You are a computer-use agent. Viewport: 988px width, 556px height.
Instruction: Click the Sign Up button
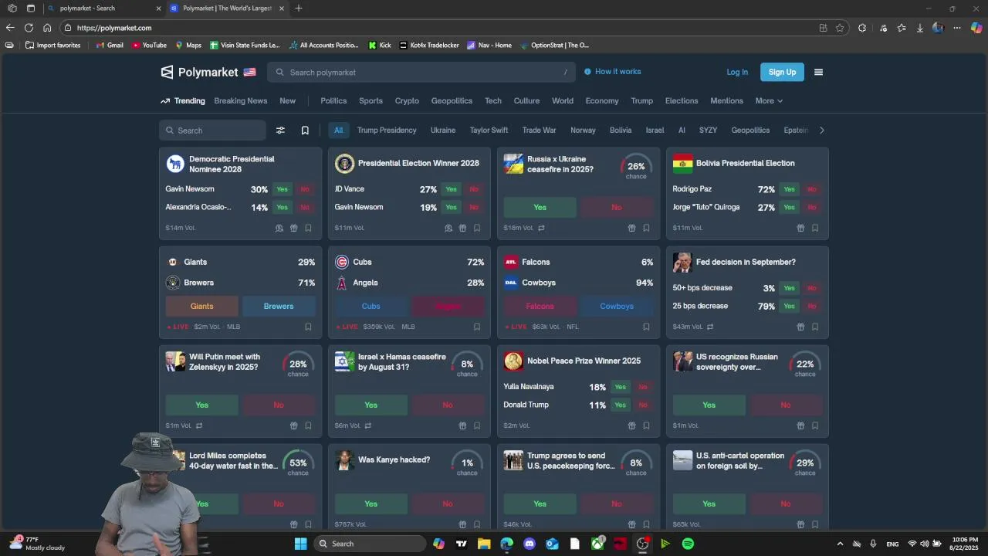point(782,72)
